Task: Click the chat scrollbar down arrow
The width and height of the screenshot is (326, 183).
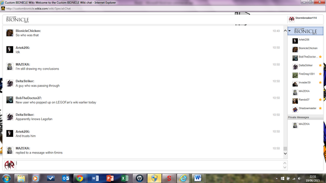Action: 285,154
